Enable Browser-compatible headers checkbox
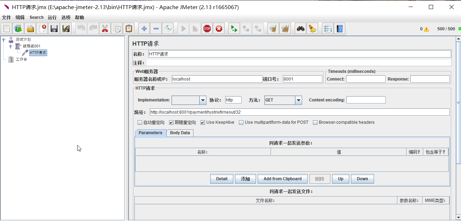This screenshot has height=221, width=461. [315, 122]
